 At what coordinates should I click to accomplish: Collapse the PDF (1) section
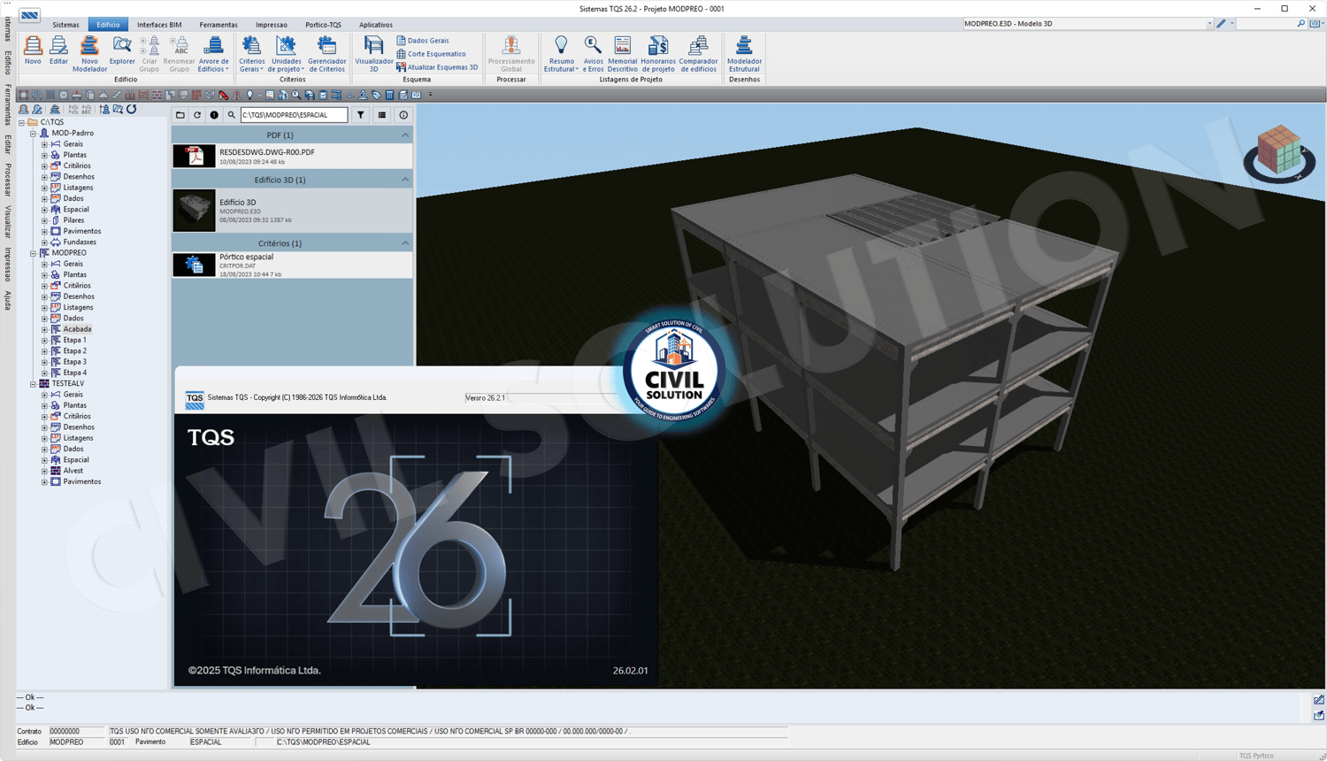405,135
